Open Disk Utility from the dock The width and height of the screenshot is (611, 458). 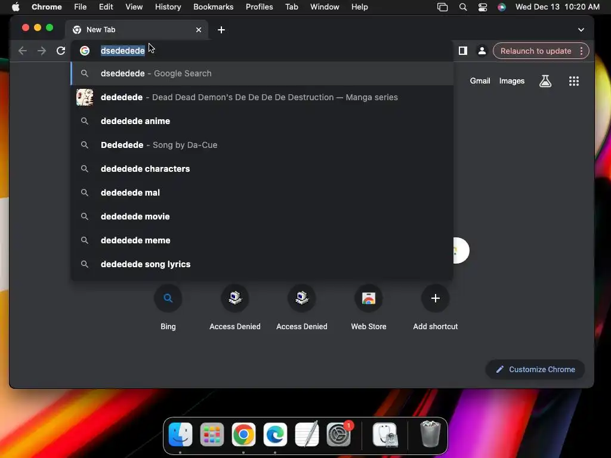[x=385, y=434]
